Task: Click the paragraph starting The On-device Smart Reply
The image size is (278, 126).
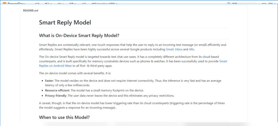Action: 133,61
